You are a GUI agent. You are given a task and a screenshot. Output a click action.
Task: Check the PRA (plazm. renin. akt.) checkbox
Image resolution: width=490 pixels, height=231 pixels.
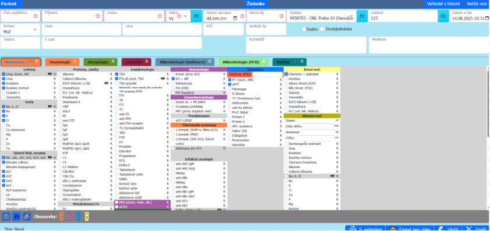[117, 202]
